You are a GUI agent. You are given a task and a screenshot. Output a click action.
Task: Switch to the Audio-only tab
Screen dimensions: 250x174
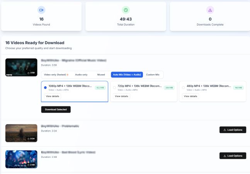coord(81,75)
